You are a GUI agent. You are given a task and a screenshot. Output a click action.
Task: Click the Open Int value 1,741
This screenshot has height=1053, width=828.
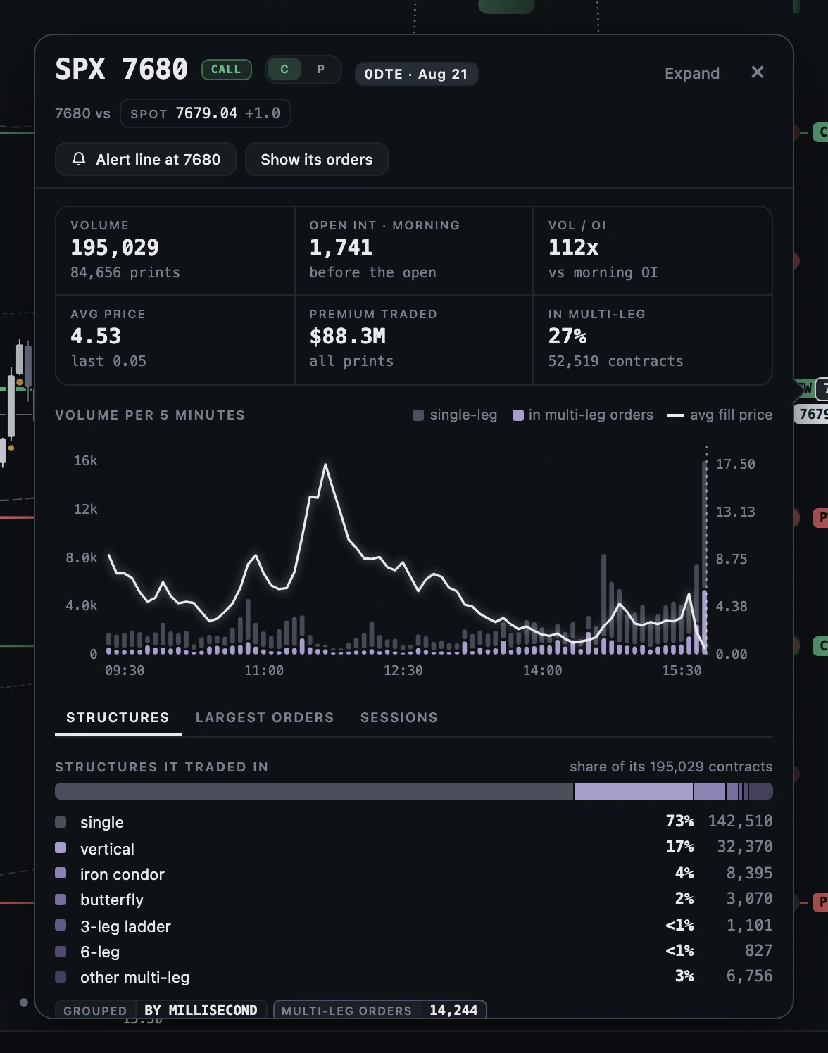[341, 248]
